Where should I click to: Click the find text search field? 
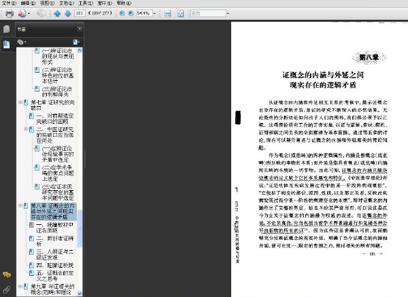[209, 13]
